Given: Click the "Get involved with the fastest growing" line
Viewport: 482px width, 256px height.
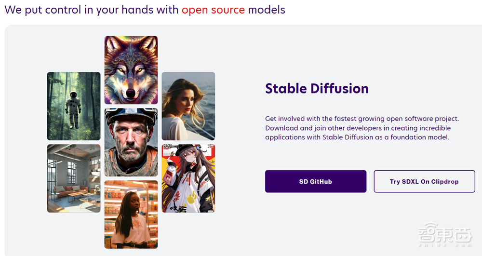Looking at the screenshot, I should (361, 119).
